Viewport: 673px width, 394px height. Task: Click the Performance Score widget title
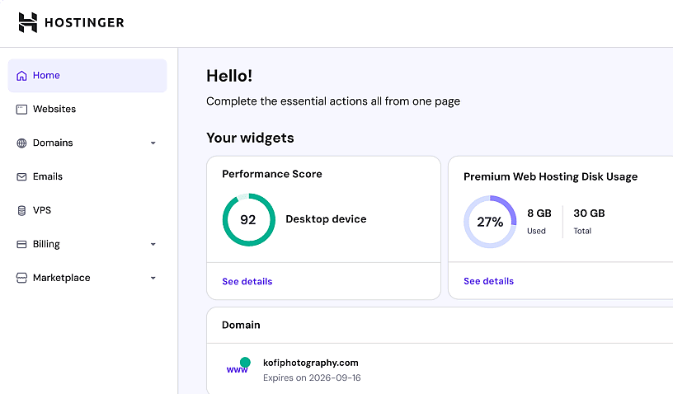pos(271,174)
